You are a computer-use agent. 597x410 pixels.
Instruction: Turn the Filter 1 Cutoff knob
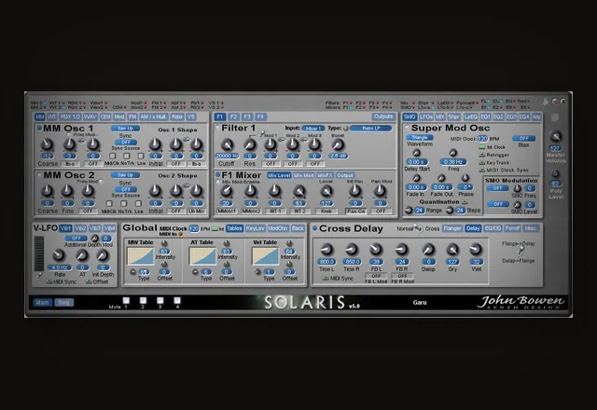[228, 144]
